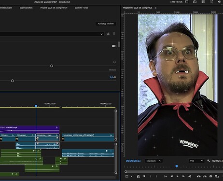Click the Mark In bracket icon
Screen dimensions: 223x181
click(151, 176)
